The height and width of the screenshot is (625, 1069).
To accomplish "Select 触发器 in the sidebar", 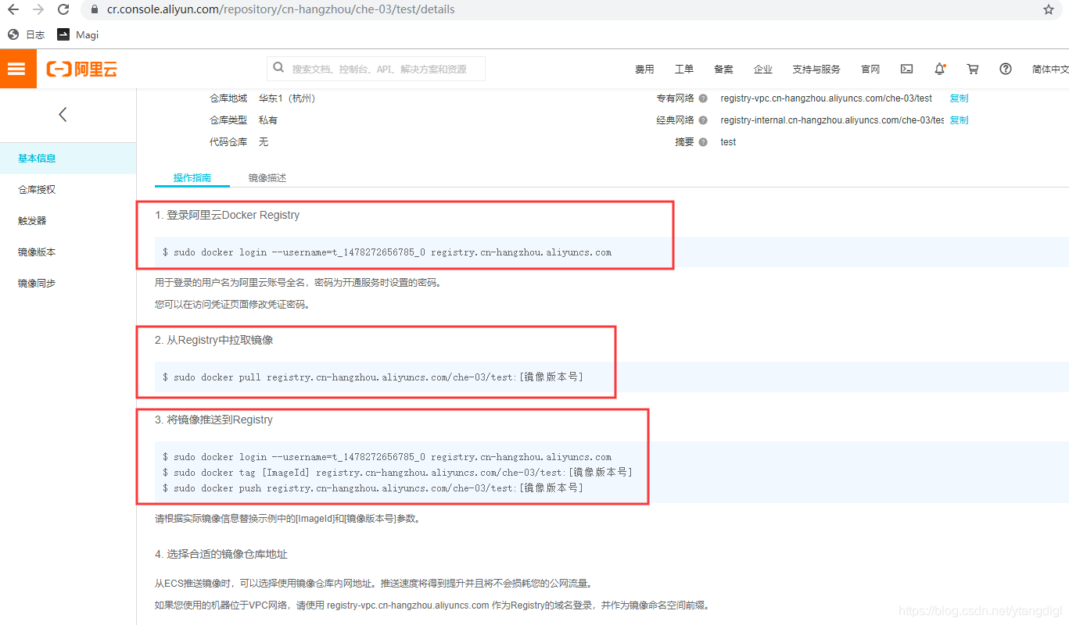I will coord(68,220).
